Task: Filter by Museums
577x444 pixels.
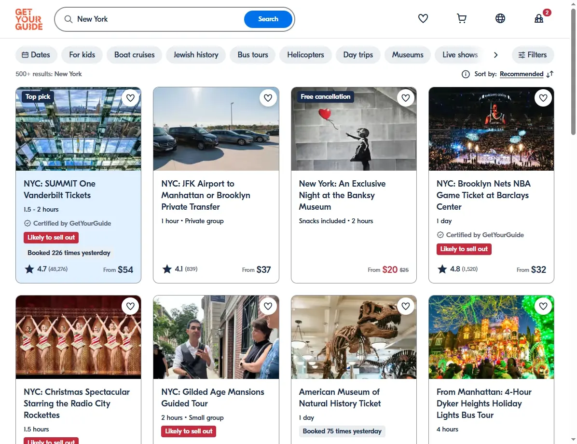Action: coord(408,55)
